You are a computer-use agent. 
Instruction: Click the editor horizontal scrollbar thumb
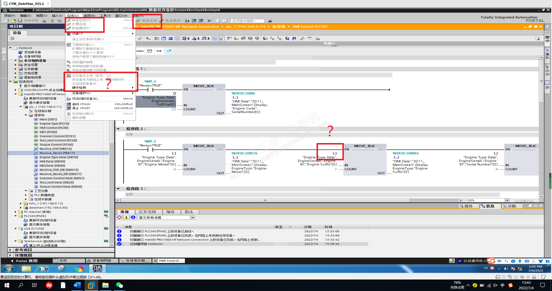point(265,200)
